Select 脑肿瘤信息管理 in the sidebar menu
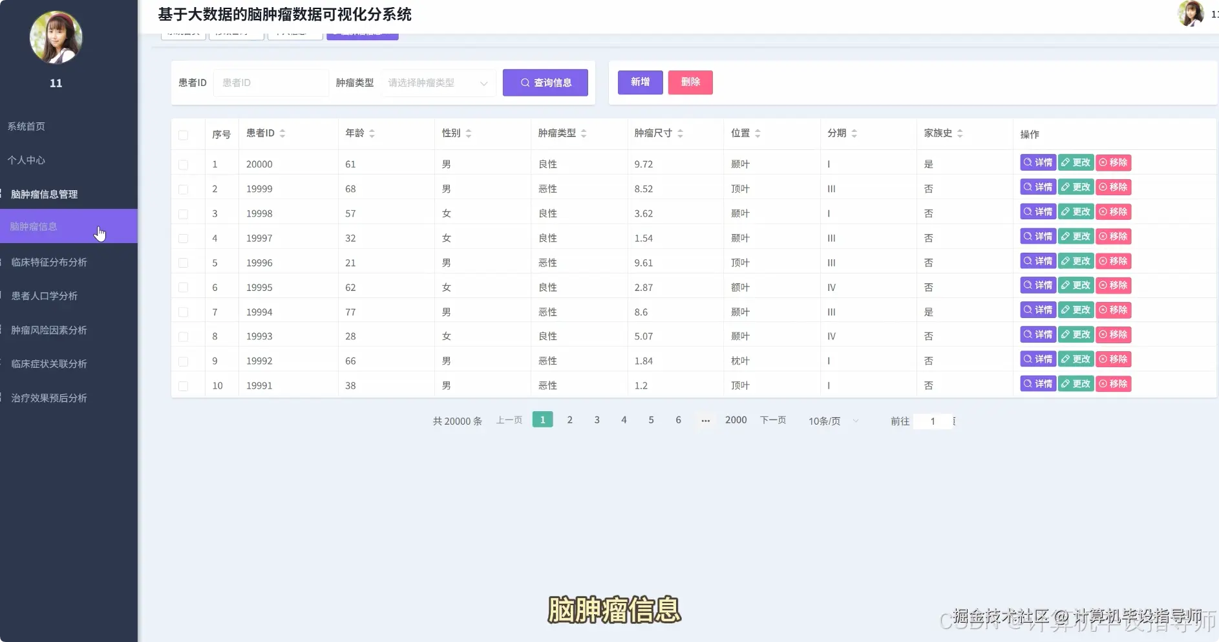This screenshot has width=1219, height=642. pyautogui.click(x=43, y=193)
